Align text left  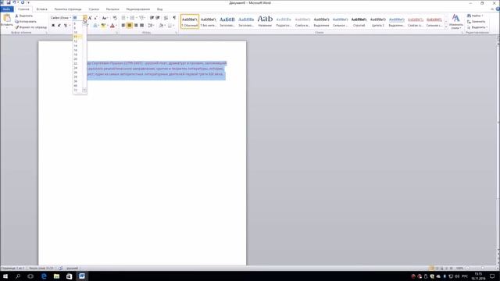pos(123,25)
